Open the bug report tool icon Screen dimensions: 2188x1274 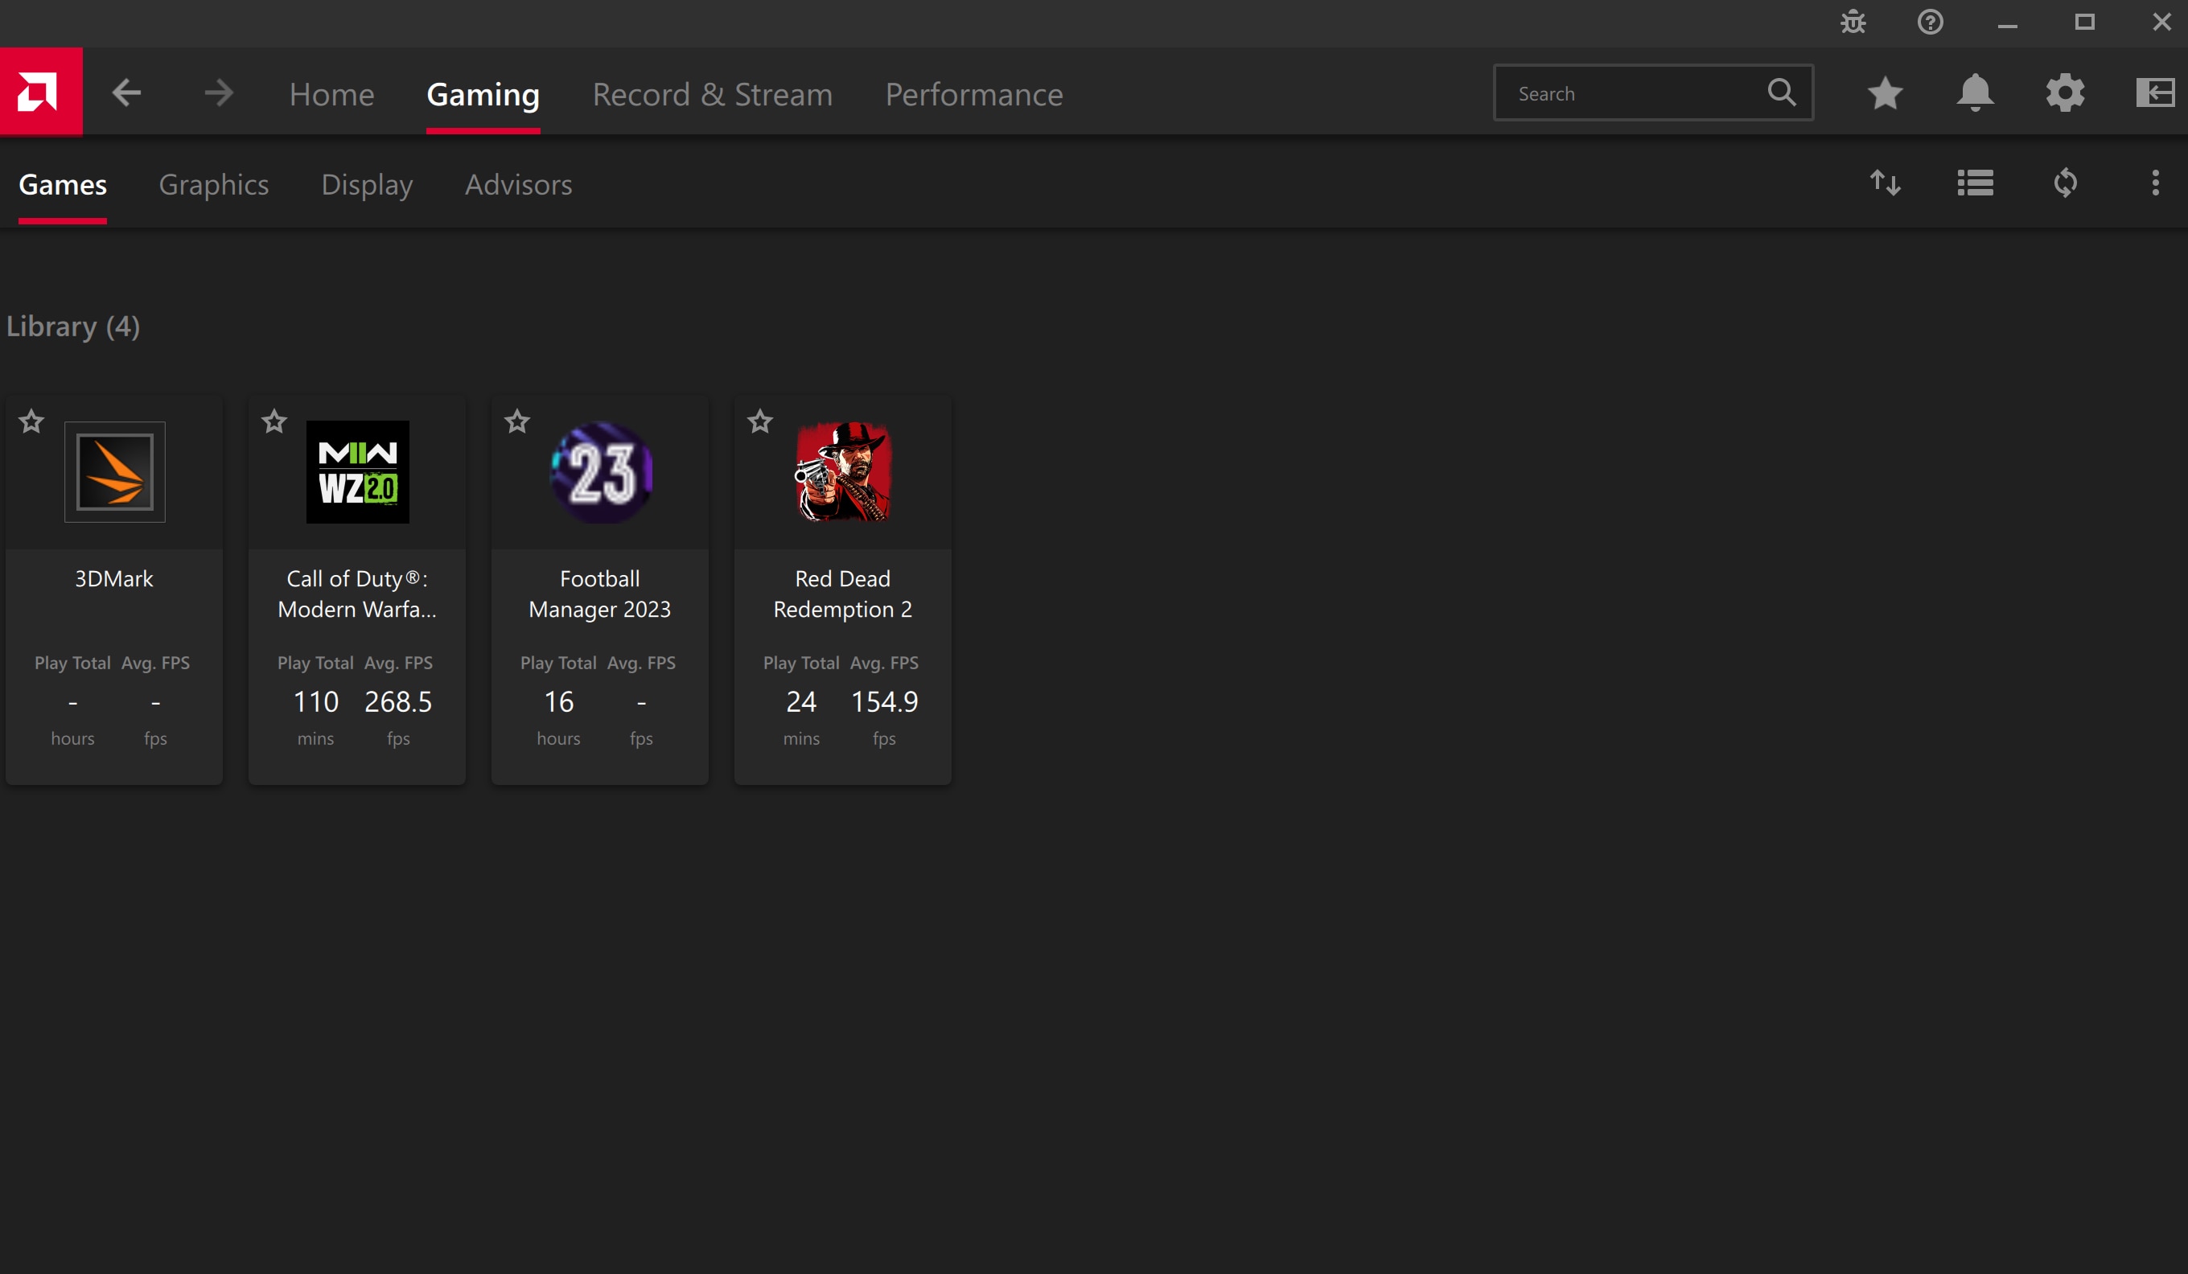(x=1853, y=22)
